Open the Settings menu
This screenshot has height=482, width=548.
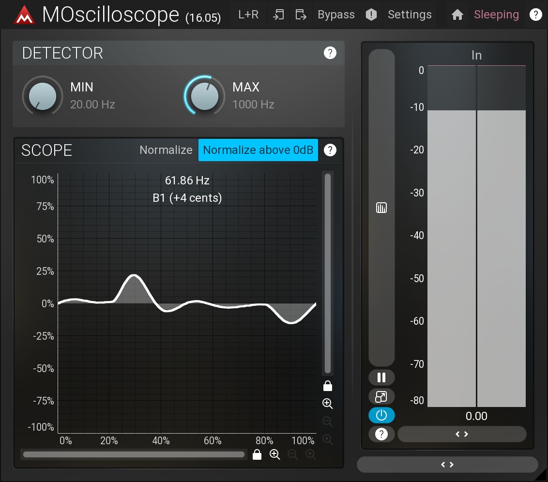pos(410,15)
